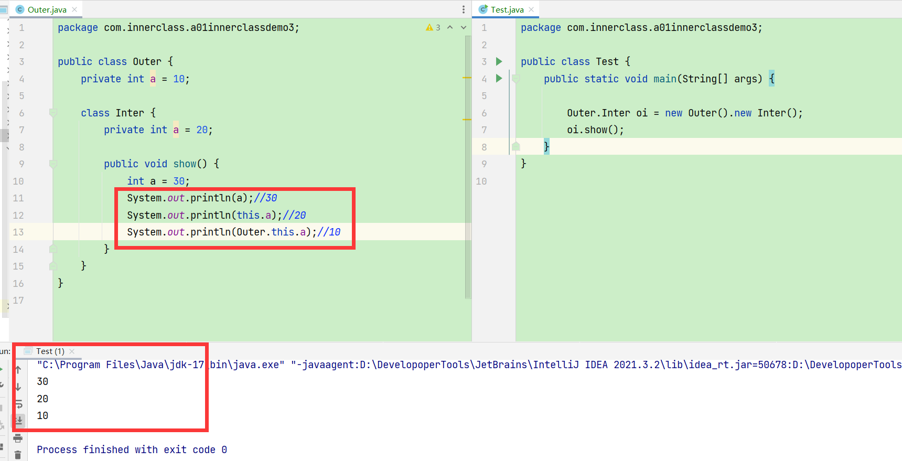Click the Outer.java class file icon
The image size is (902, 461).
(20, 9)
